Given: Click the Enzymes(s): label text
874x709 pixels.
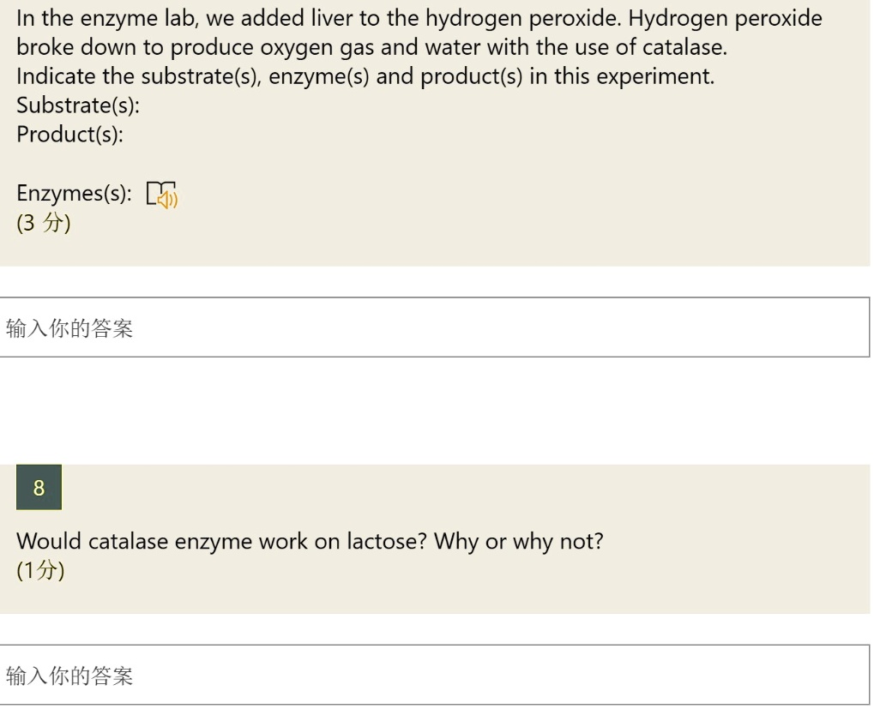Looking at the screenshot, I should [73, 193].
